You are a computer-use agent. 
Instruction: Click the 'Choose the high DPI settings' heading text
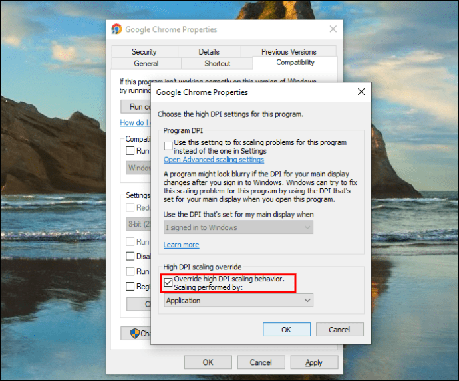pos(230,114)
